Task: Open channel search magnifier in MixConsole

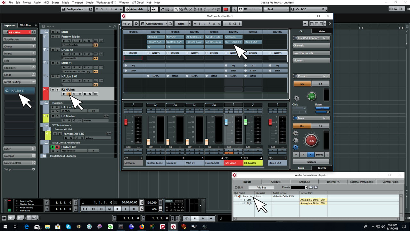Action: pos(136,24)
